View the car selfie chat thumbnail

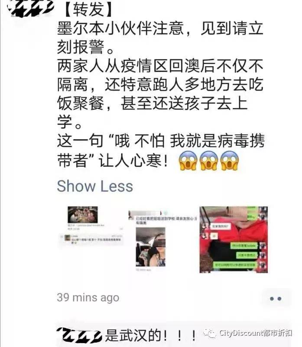162,241
